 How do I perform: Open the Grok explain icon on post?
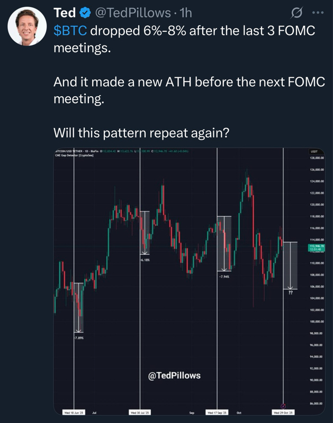pos(298,13)
